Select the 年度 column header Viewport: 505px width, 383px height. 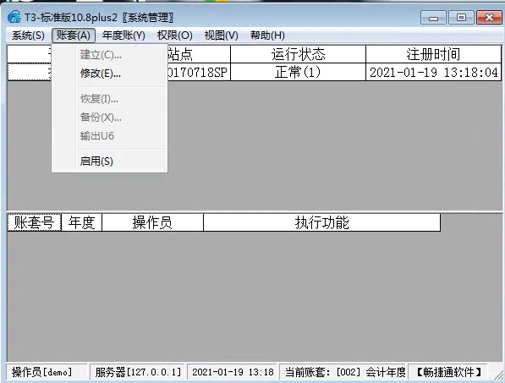81,222
